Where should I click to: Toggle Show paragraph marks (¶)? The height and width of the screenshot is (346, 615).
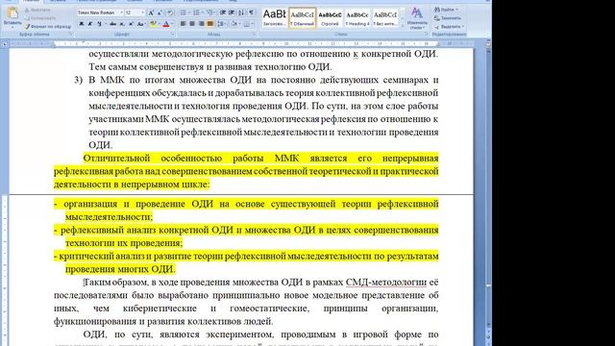[x=251, y=12]
